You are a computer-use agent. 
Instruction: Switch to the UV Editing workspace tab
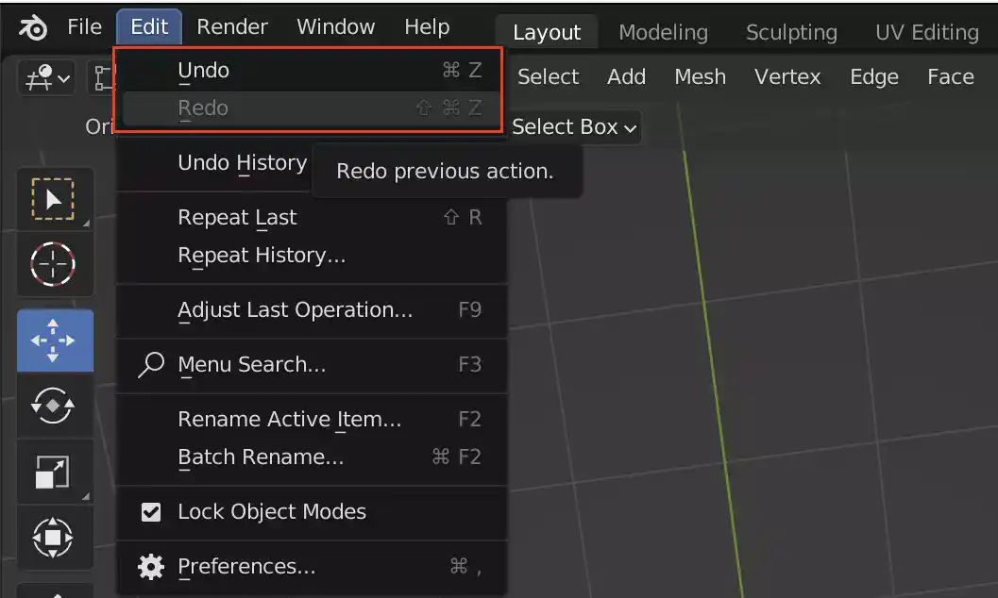coord(927,32)
